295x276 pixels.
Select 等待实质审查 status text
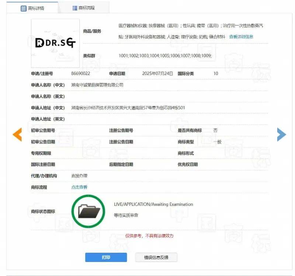126,215
